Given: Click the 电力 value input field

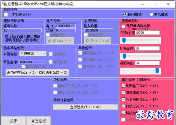Looking at the screenshot, I should pyautogui.click(x=66, y=26).
